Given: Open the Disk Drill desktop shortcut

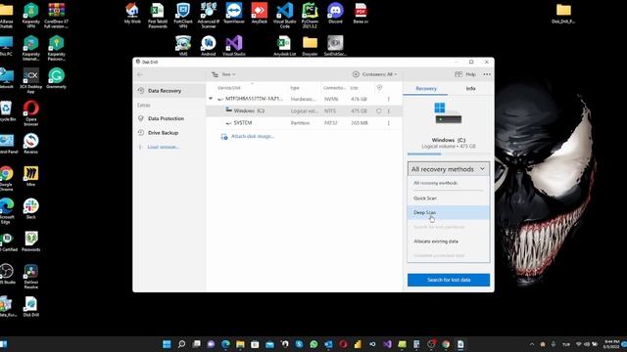Looking at the screenshot, I should coord(30,306).
